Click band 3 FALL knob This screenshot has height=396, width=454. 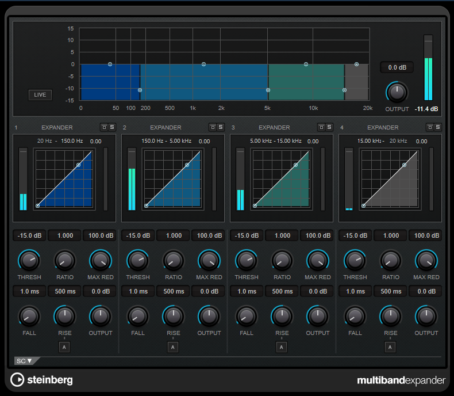246,316
